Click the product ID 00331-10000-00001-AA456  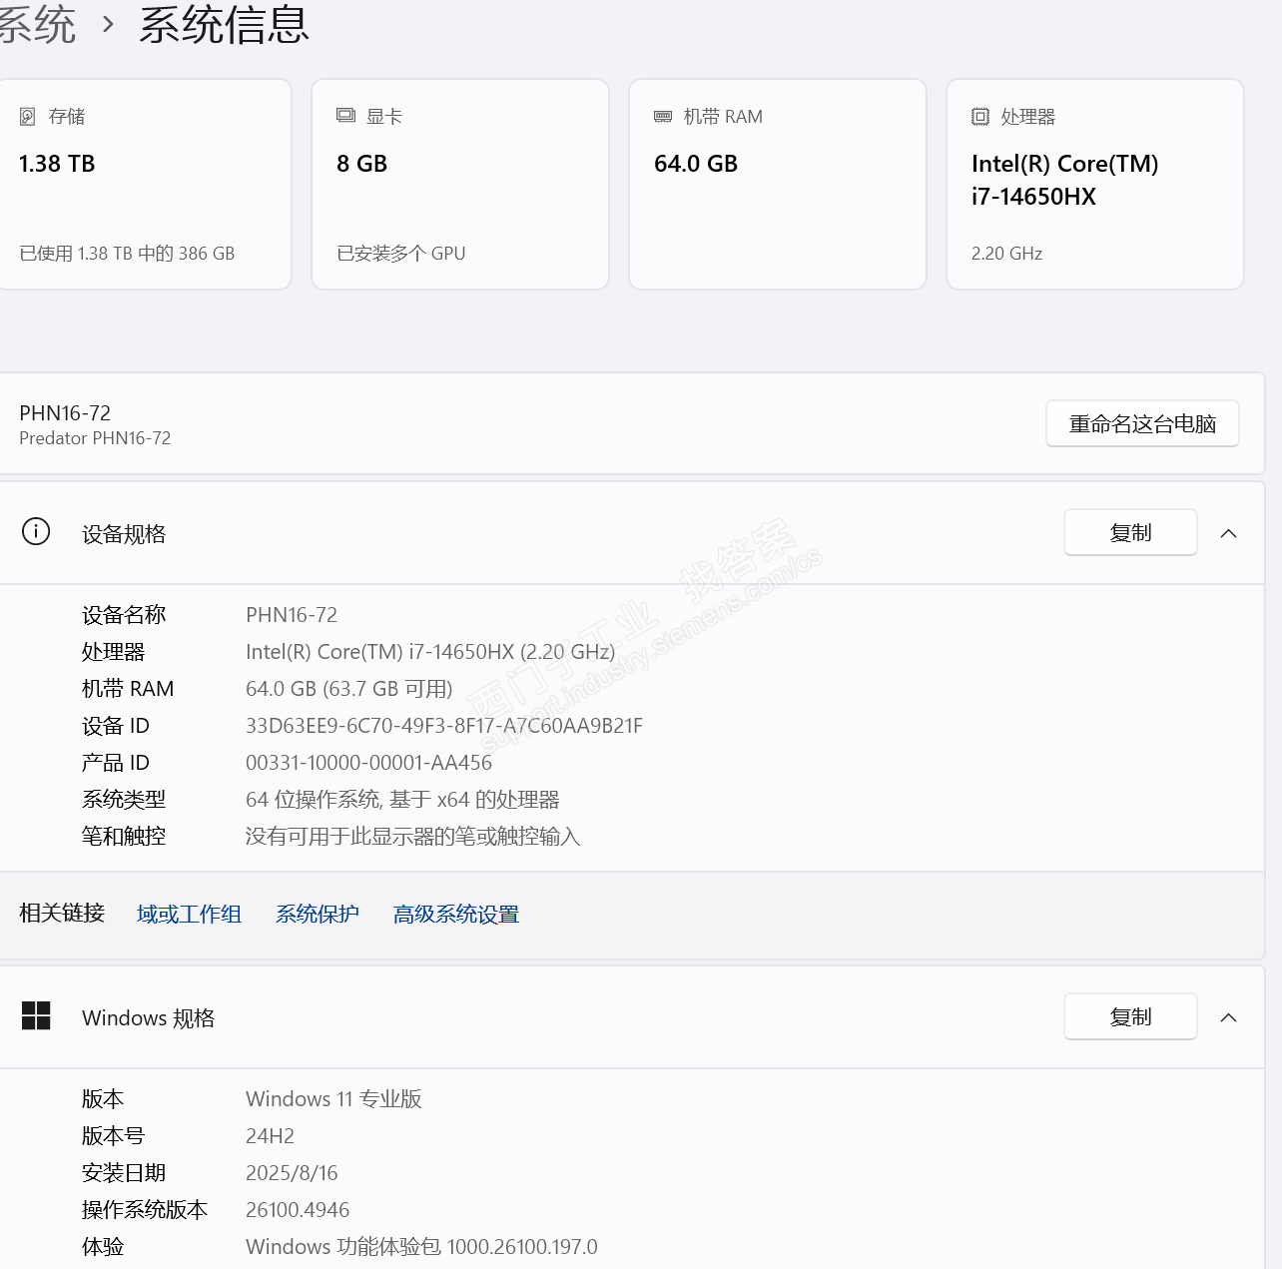(x=369, y=763)
